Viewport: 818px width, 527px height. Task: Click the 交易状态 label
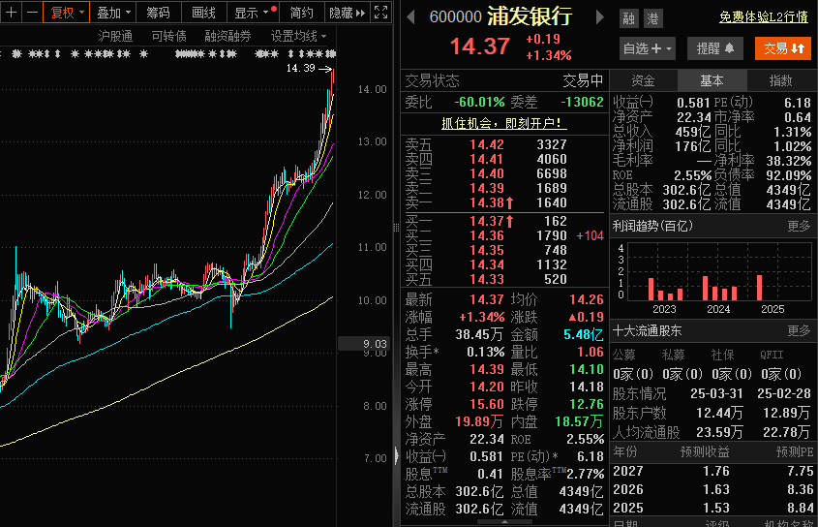click(x=433, y=80)
